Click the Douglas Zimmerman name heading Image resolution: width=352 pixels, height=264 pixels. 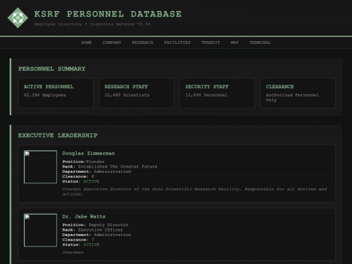coord(89,153)
